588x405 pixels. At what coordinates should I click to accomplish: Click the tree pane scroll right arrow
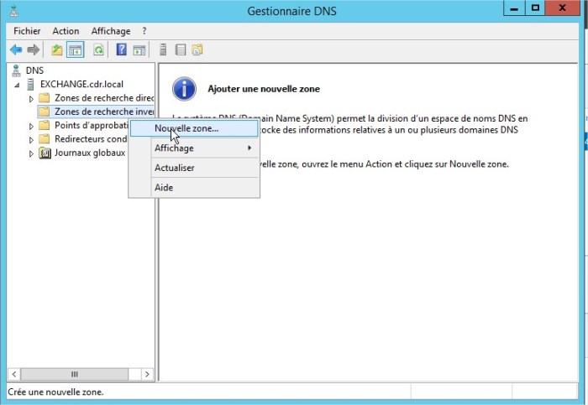click(147, 374)
